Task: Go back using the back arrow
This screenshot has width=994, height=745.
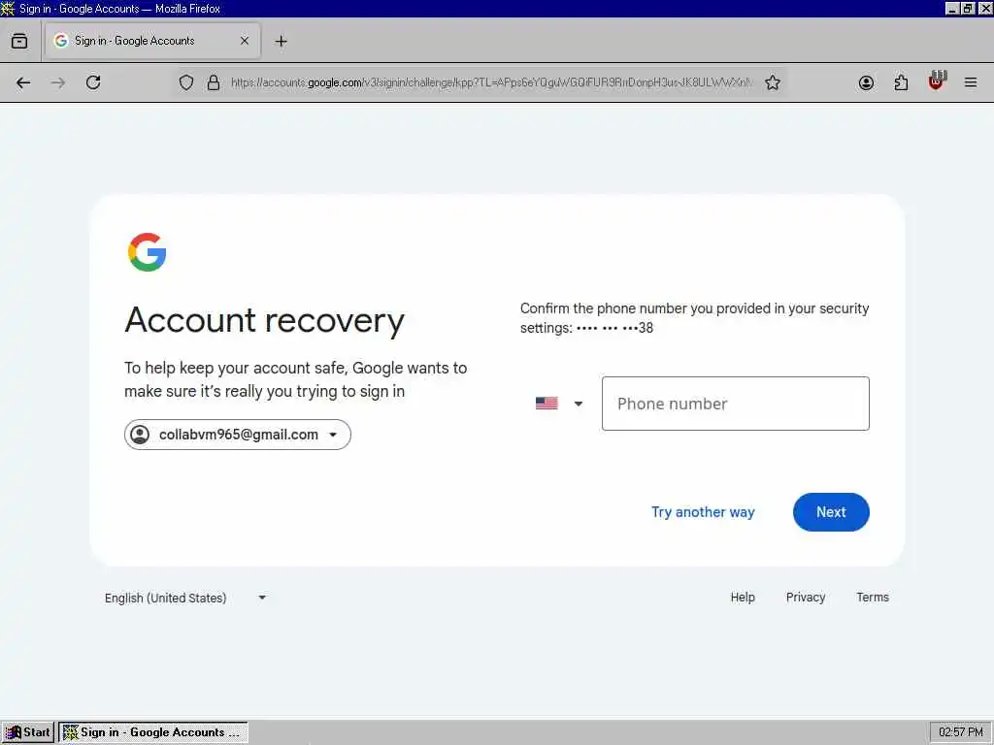Action: (23, 82)
